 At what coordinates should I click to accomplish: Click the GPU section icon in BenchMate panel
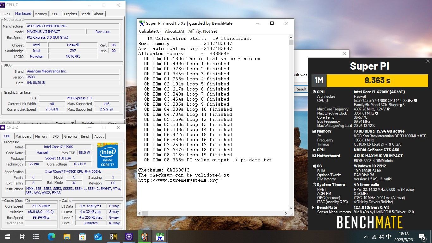(314, 150)
